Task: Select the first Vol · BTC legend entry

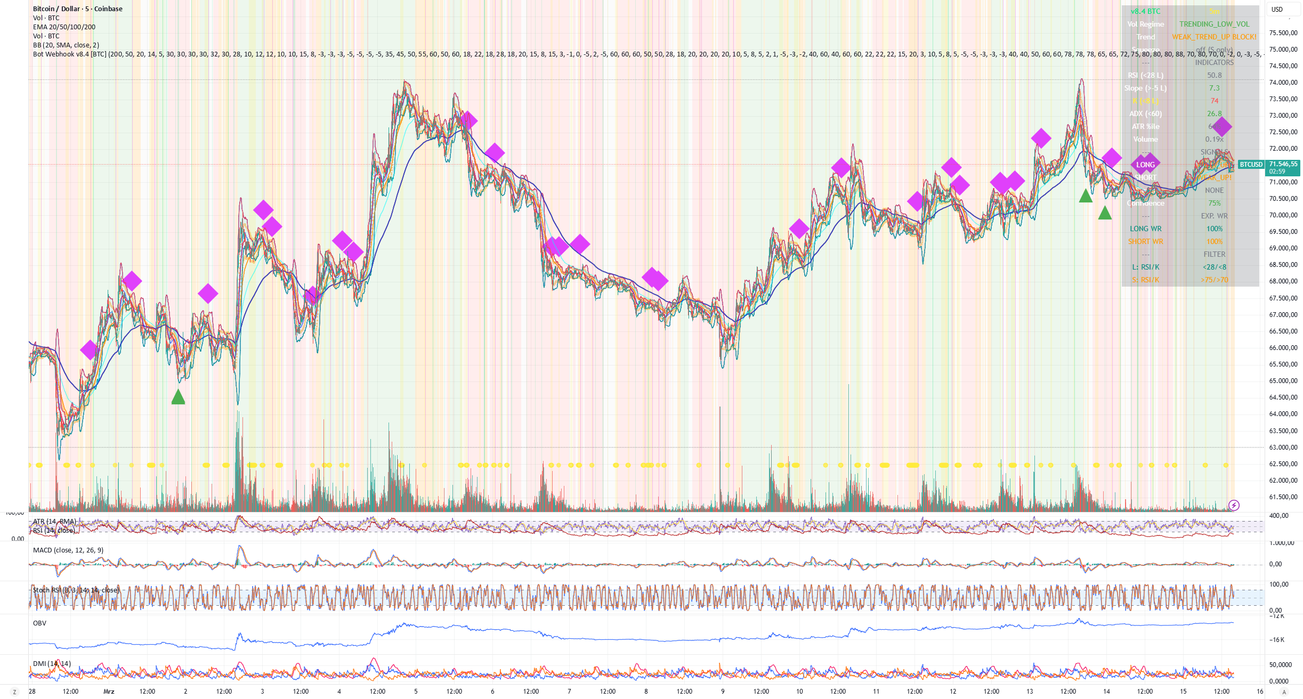Action: [46, 18]
